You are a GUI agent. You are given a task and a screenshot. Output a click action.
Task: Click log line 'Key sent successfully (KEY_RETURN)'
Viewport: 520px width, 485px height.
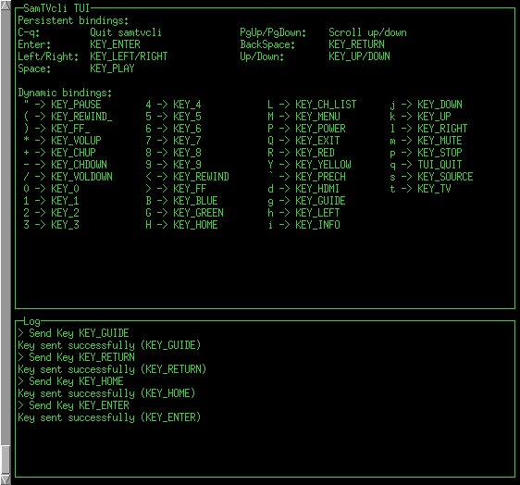[x=112, y=369]
